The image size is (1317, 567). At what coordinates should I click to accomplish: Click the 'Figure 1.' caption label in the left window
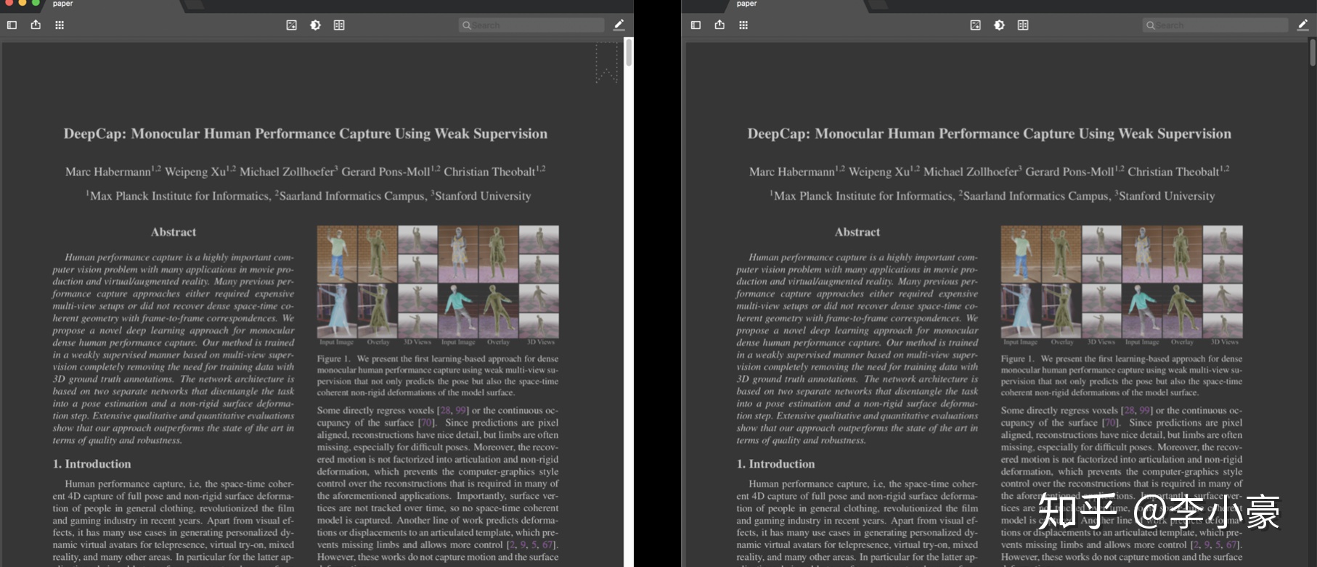click(334, 359)
